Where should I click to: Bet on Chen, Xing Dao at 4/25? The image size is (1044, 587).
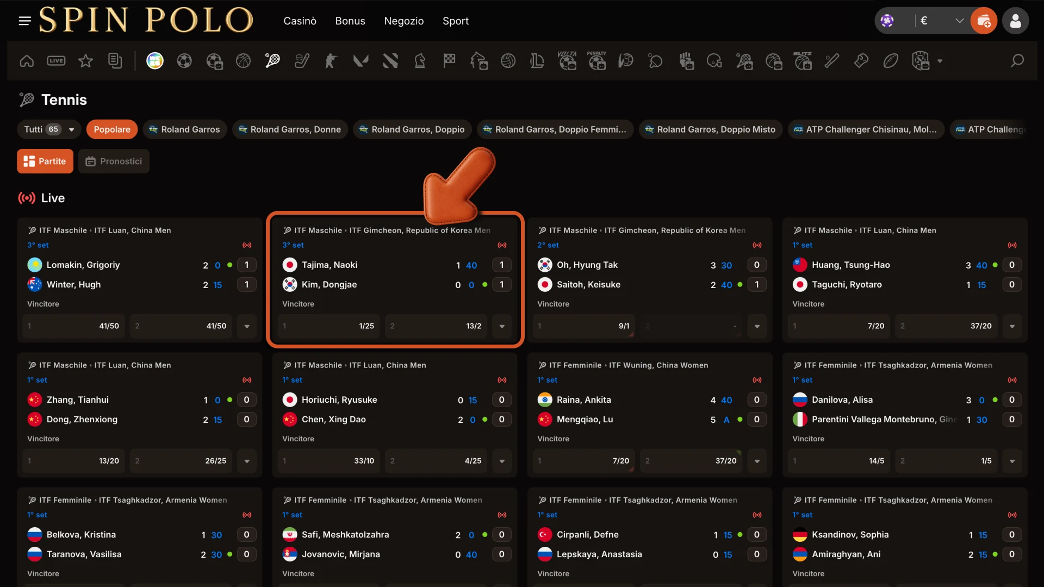436,461
